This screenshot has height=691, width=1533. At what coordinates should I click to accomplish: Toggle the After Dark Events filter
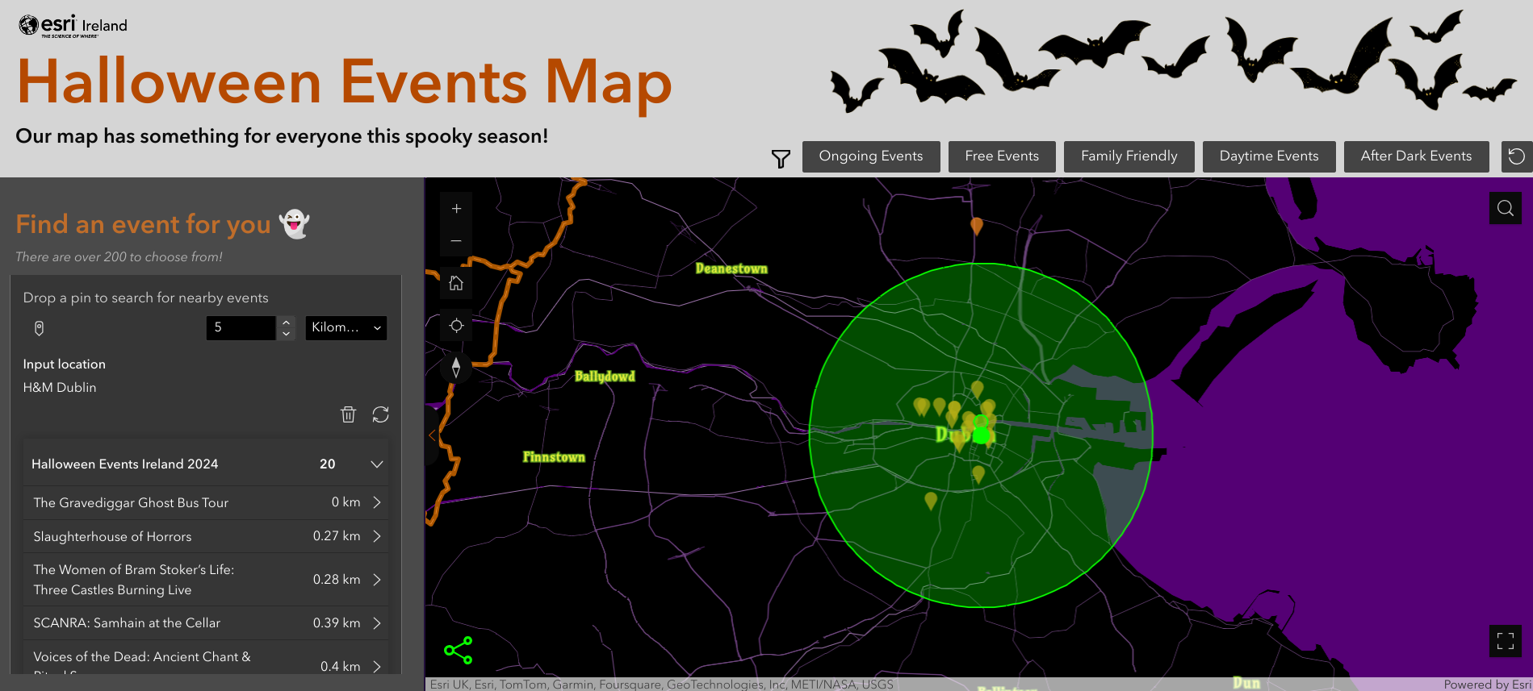click(1417, 156)
